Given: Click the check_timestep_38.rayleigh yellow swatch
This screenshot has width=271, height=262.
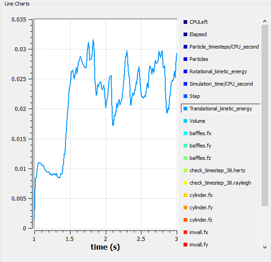Looking at the screenshot, I should (185, 183).
